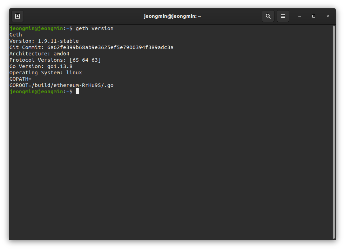The image size is (345, 250).
Task: Click the 'Operating System: linux' line
Action: click(46, 73)
